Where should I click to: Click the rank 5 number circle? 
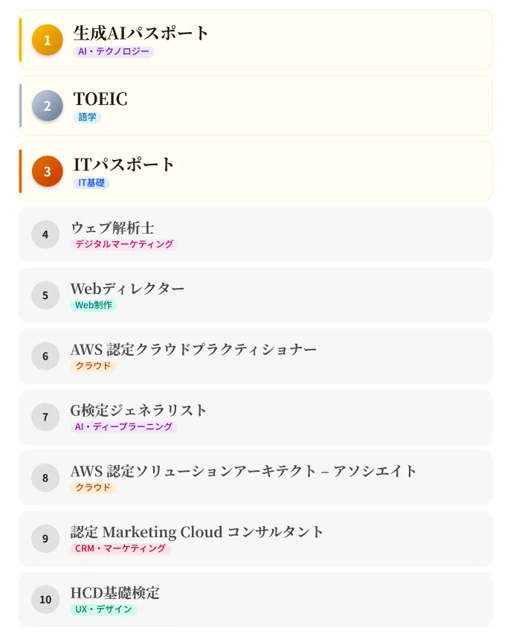point(45,295)
